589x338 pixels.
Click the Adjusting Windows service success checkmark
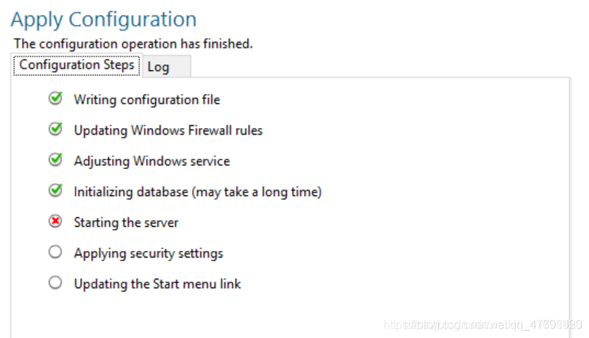pos(56,159)
